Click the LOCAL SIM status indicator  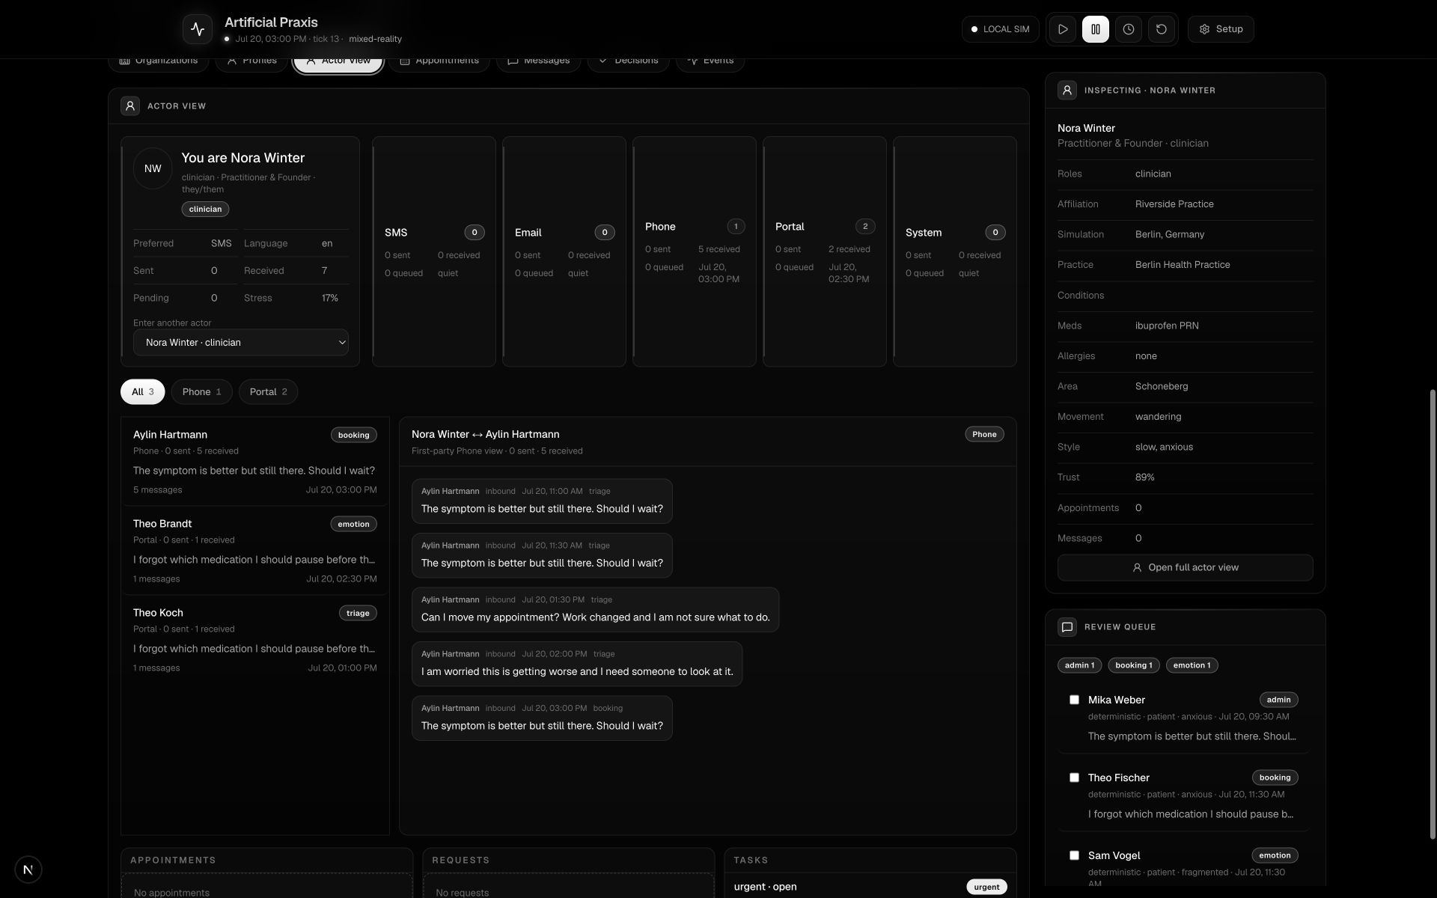1000,29
